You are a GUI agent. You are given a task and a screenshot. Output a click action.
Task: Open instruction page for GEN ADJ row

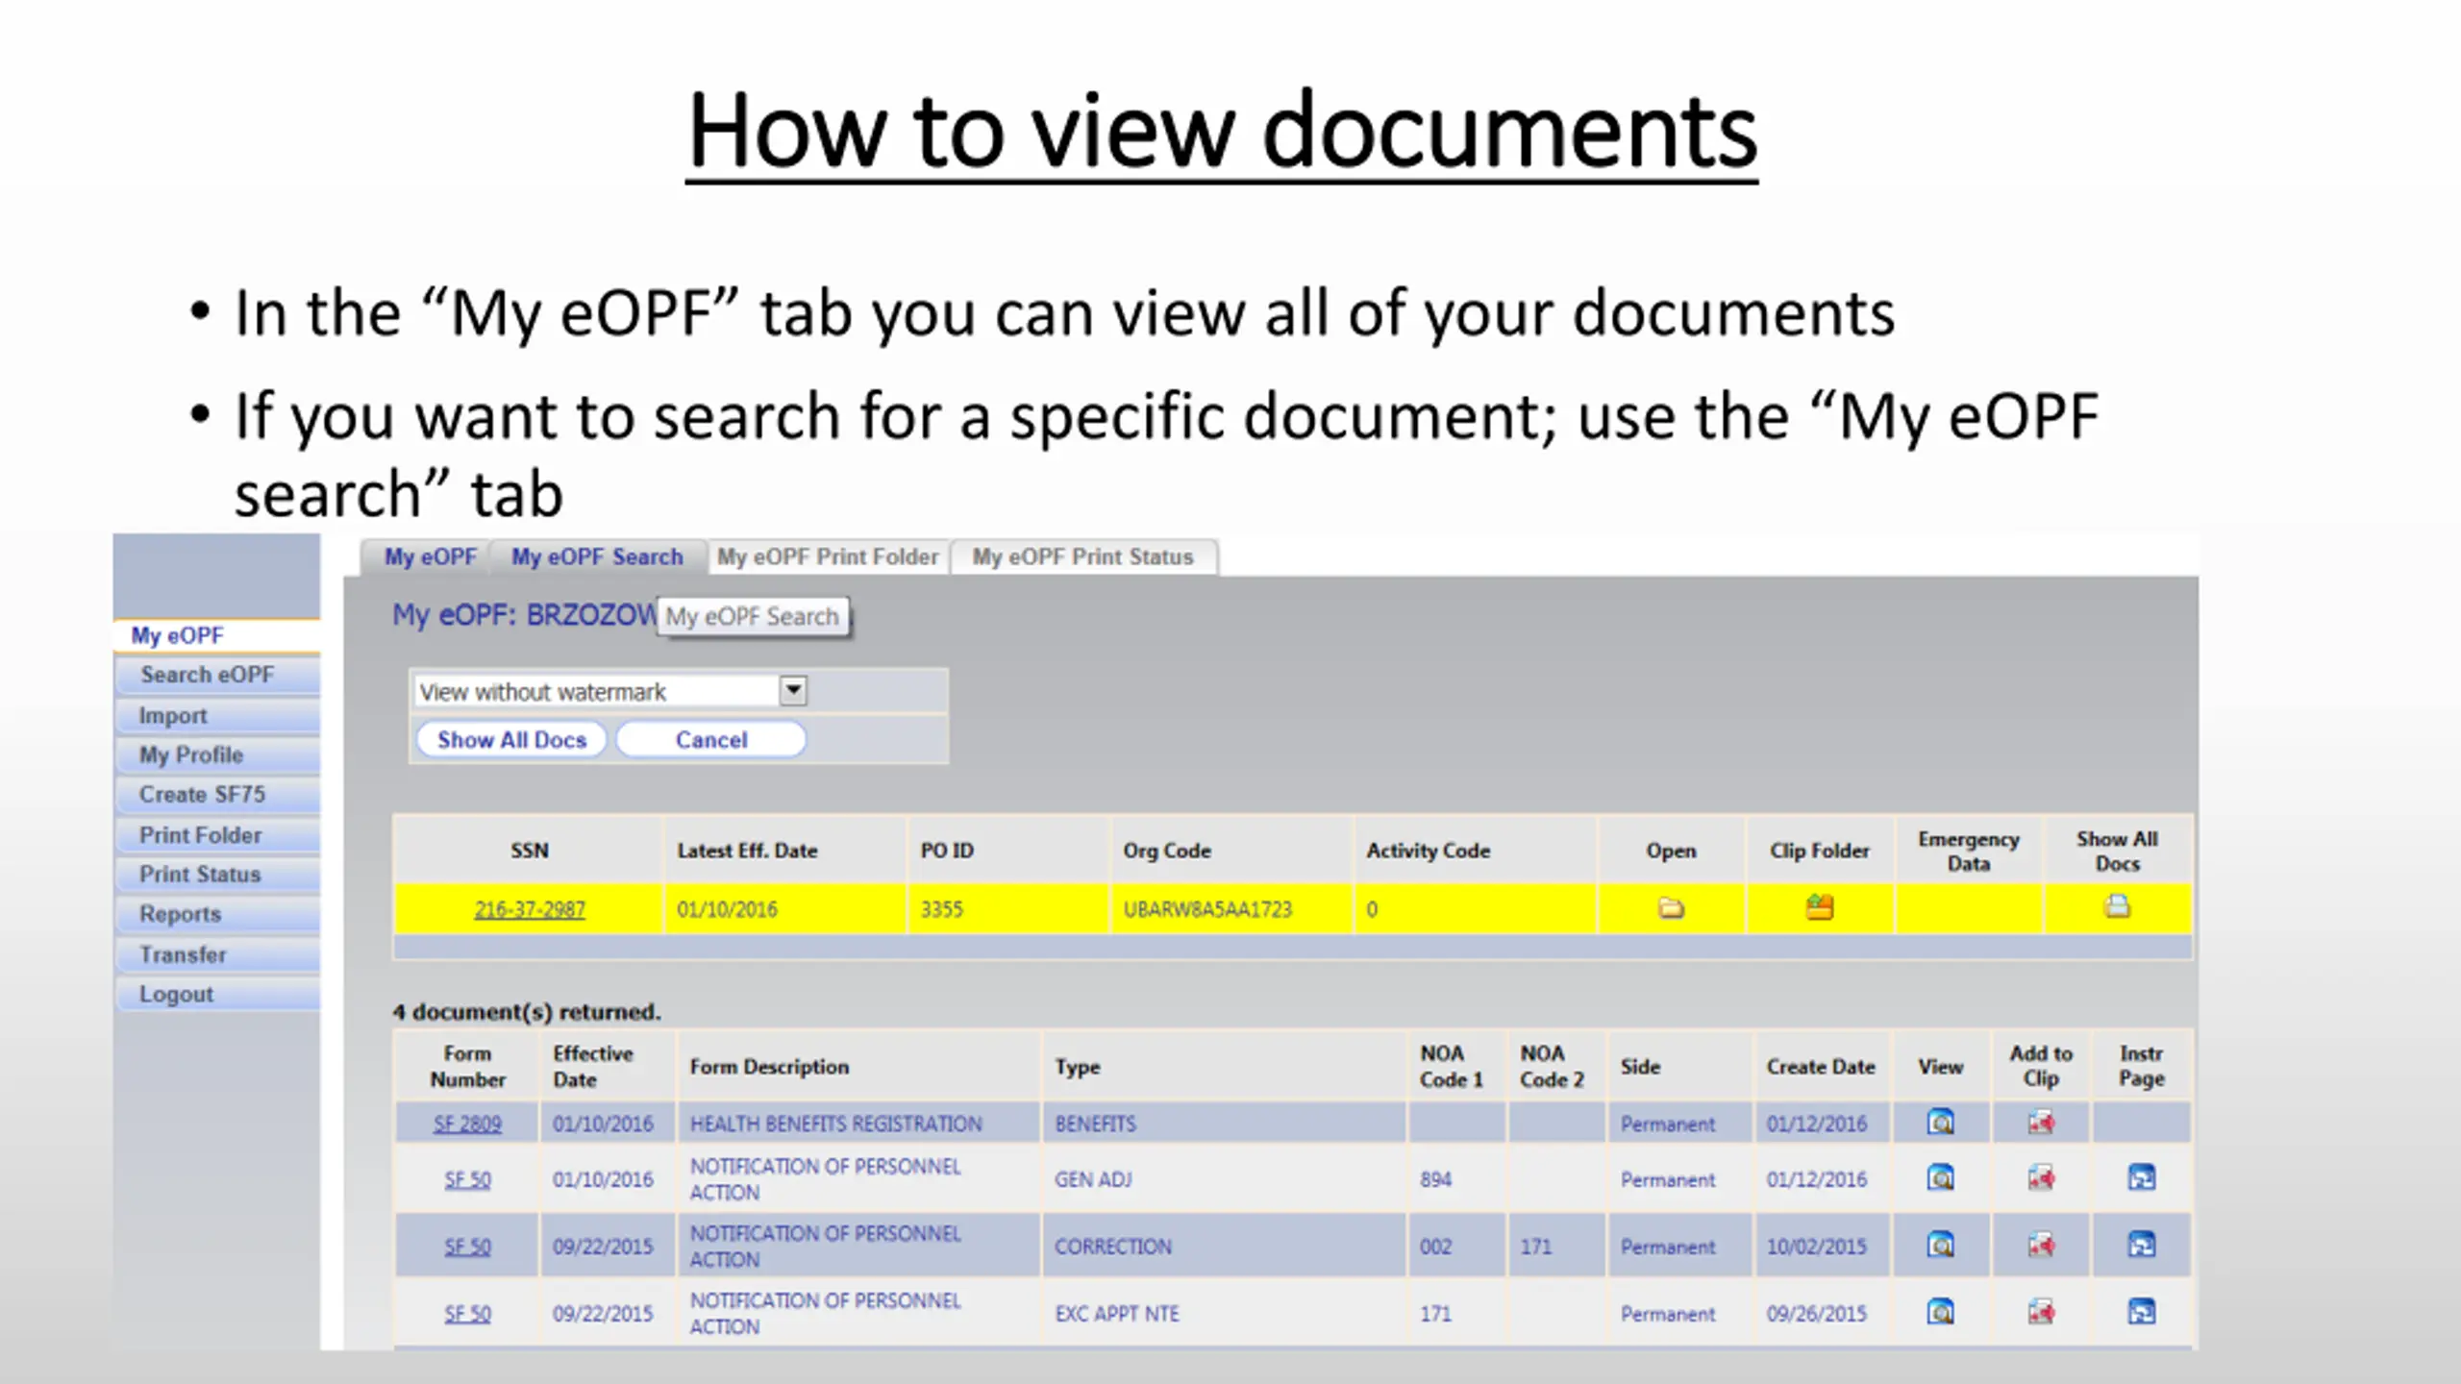tap(2141, 1178)
